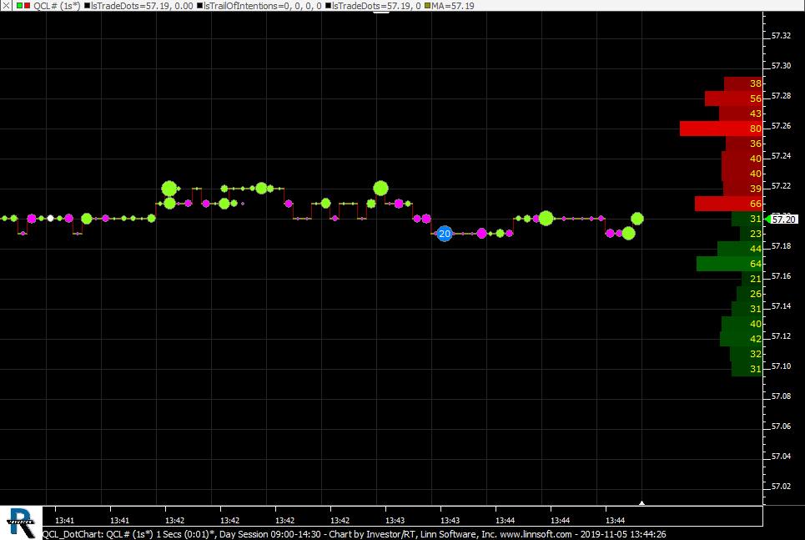Click the red square beside QCL#
Image resolution: width=805 pixels, height=540 pixels.
pos(28,6)
